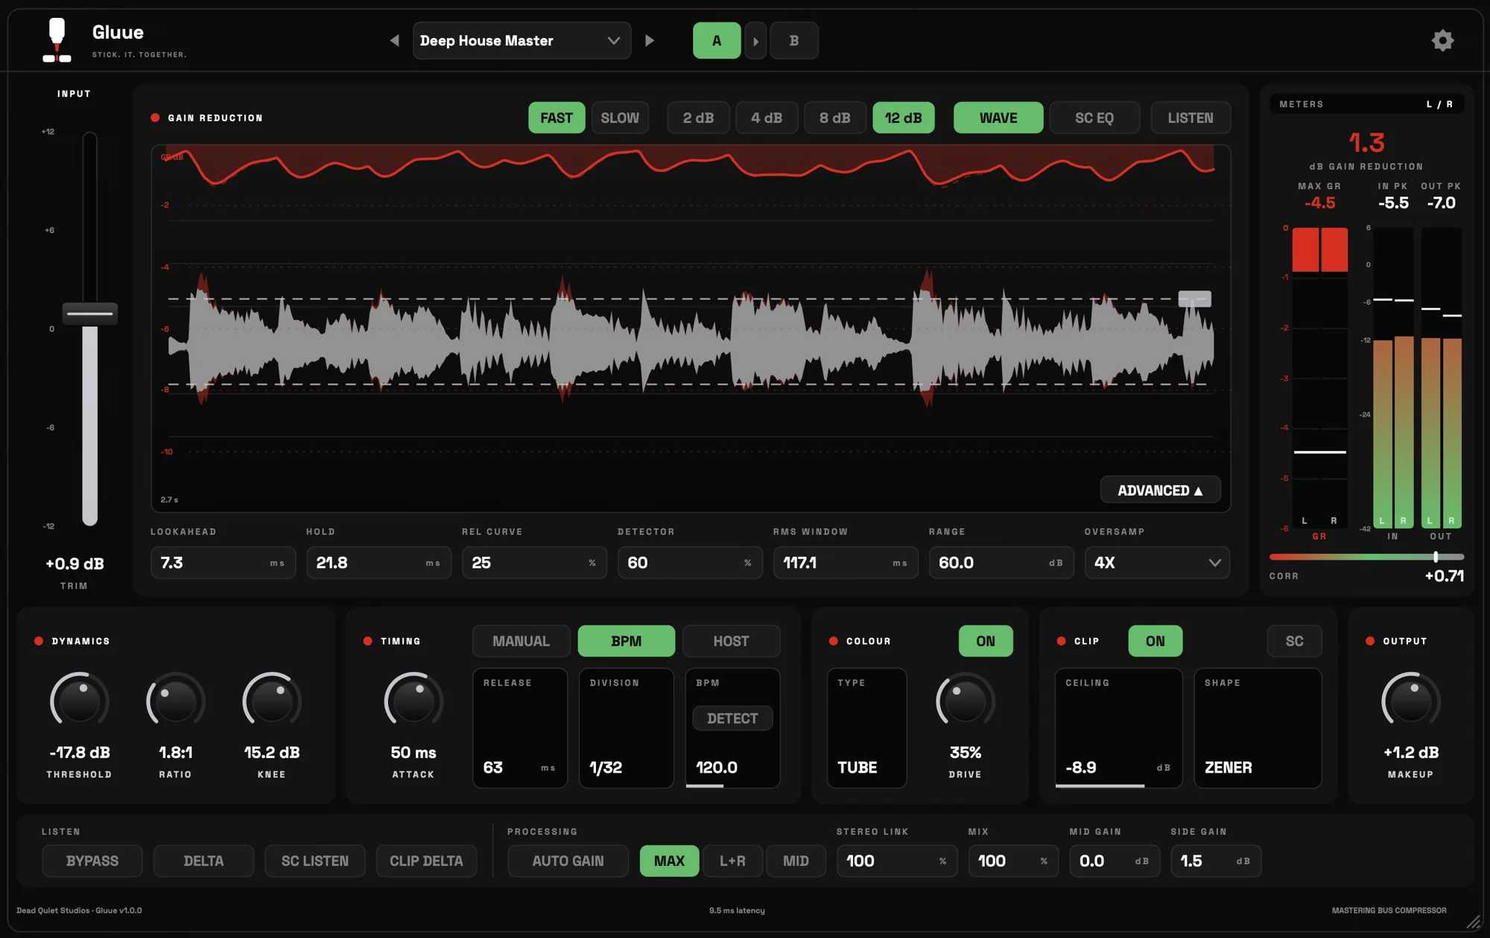Viewport: 1490px width, 938px height.
Task: Open the Deep House Master preset dropdown
Action: [521, 41]
